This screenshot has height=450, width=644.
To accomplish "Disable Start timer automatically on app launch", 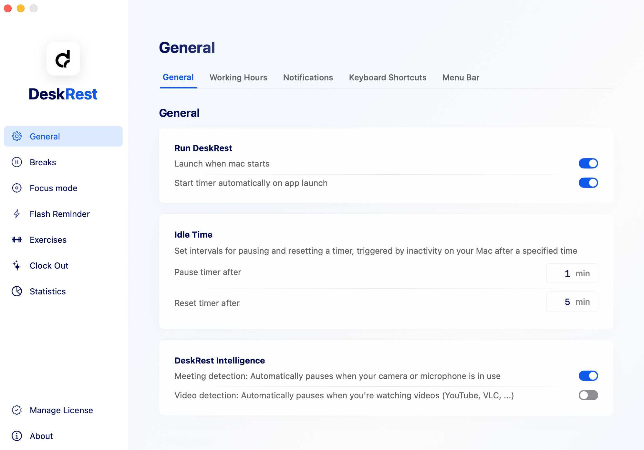I will point(588,183).
